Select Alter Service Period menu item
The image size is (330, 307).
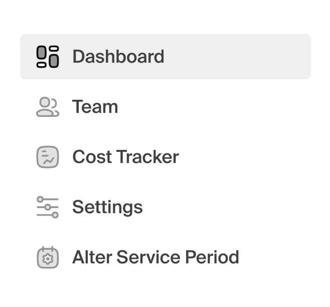(155, 257)
